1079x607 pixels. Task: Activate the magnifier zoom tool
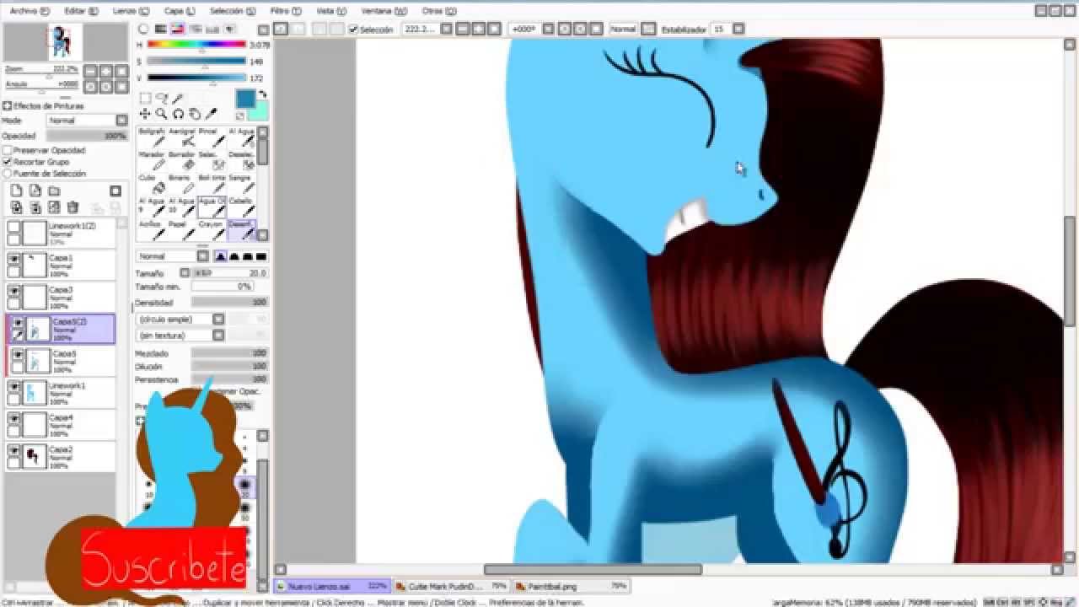point(161,114)
